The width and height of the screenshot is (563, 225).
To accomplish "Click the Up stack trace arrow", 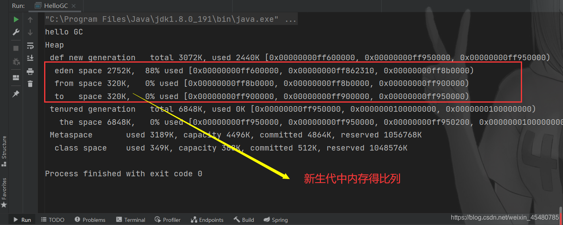I will click(x=30, y=19).
